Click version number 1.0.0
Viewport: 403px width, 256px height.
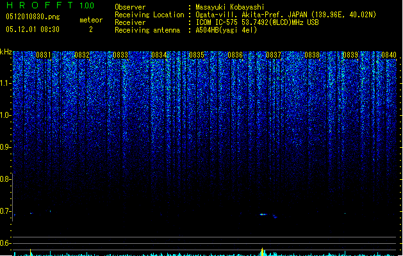(87, 6)
